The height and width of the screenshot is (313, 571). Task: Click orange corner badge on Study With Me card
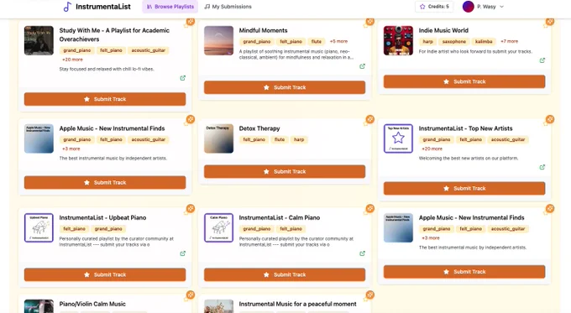pos(190,22)
